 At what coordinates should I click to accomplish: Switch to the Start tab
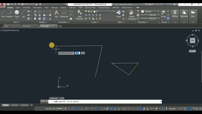(6, 26)
